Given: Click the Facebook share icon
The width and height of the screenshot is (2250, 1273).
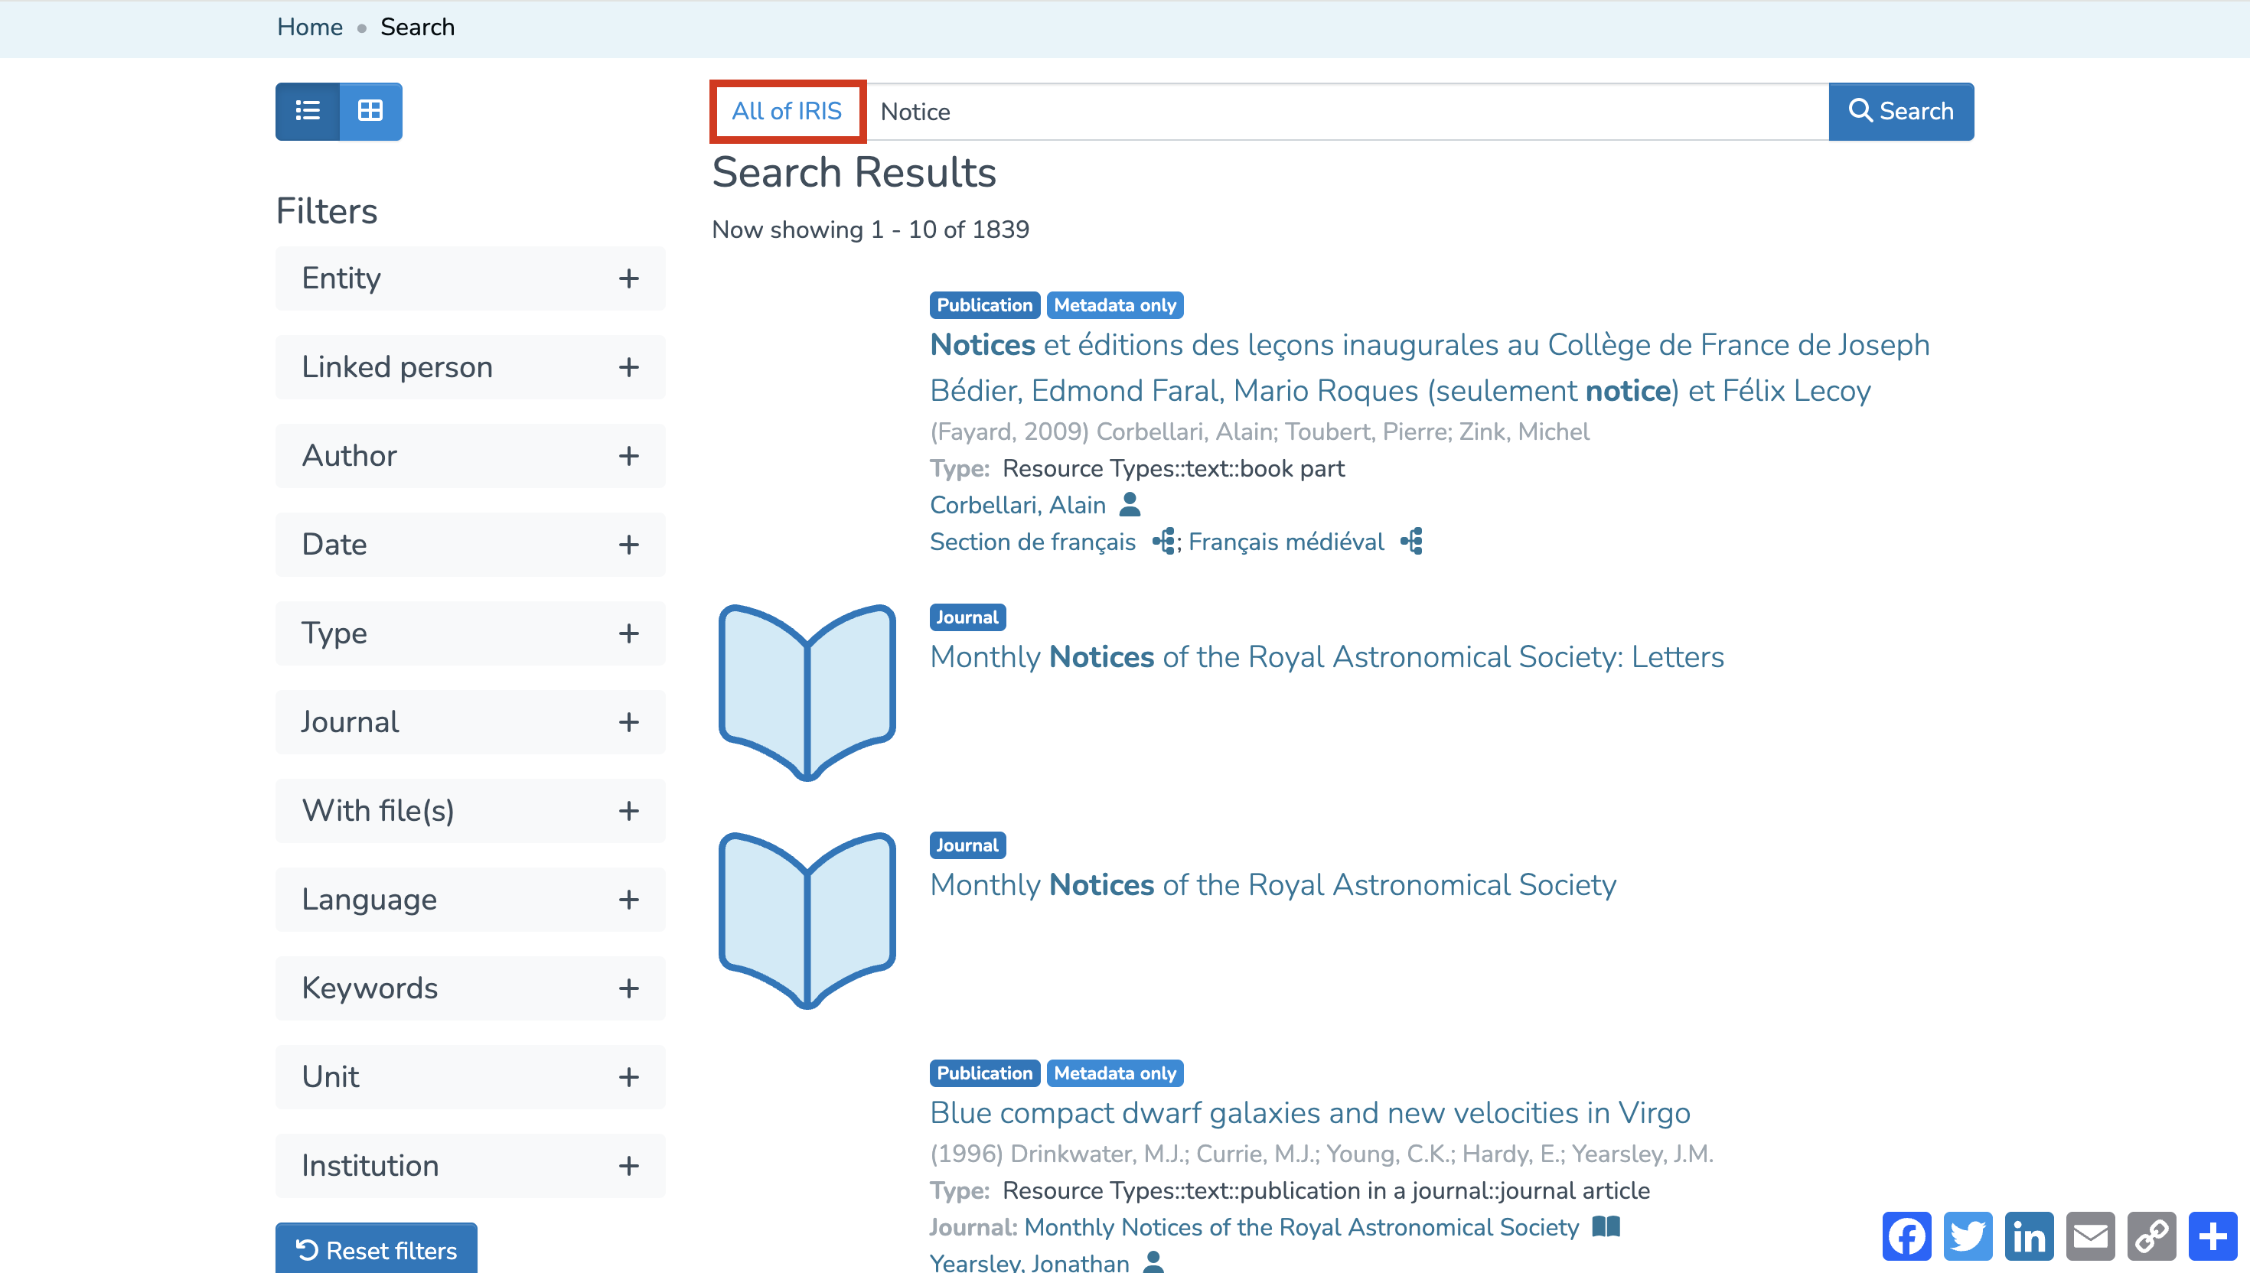Looking at the screenshot, I should click(1906, 1236).
